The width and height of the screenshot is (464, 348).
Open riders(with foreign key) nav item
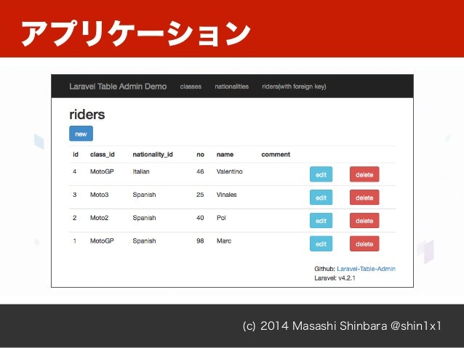coord(294,86)
